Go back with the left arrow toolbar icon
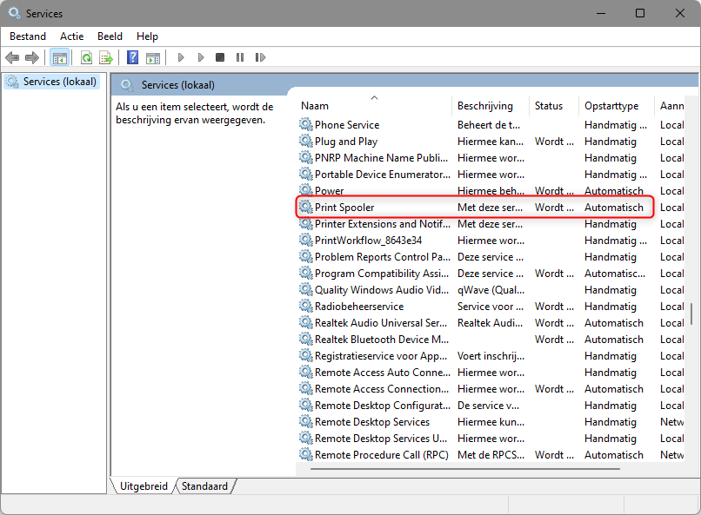This screenshot has height=515, width=701. click(12, 57)
